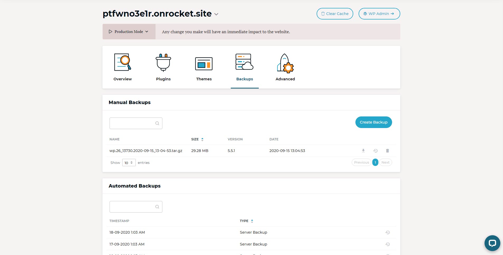Screen dimensions: 503x255
Task: Restore the wp.26_13730 manual backup
Action: (375, 151)
